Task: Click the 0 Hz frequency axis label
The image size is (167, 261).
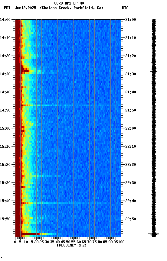Action: click(15, 242)
